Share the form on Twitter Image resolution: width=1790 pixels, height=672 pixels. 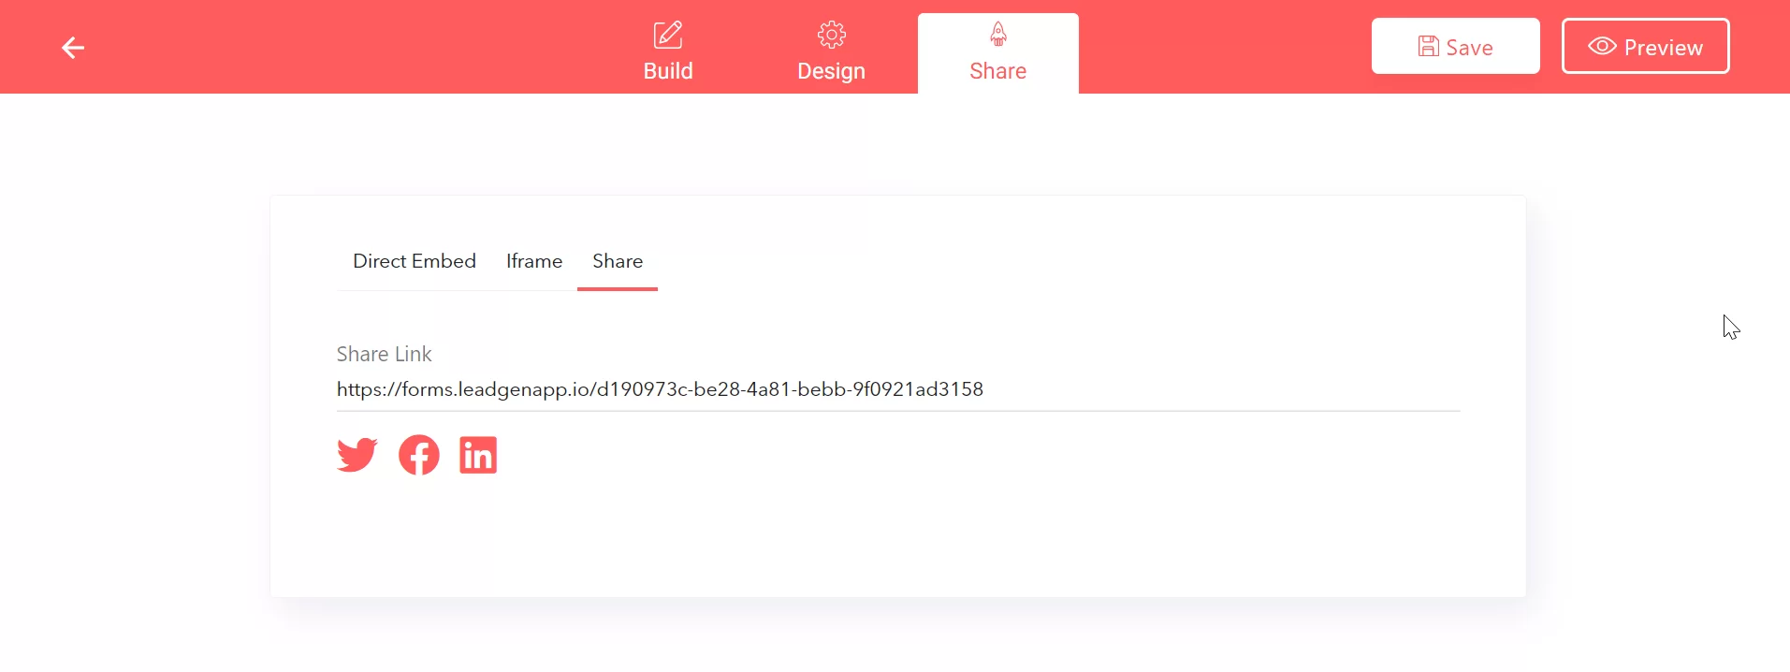coord(357,455)
